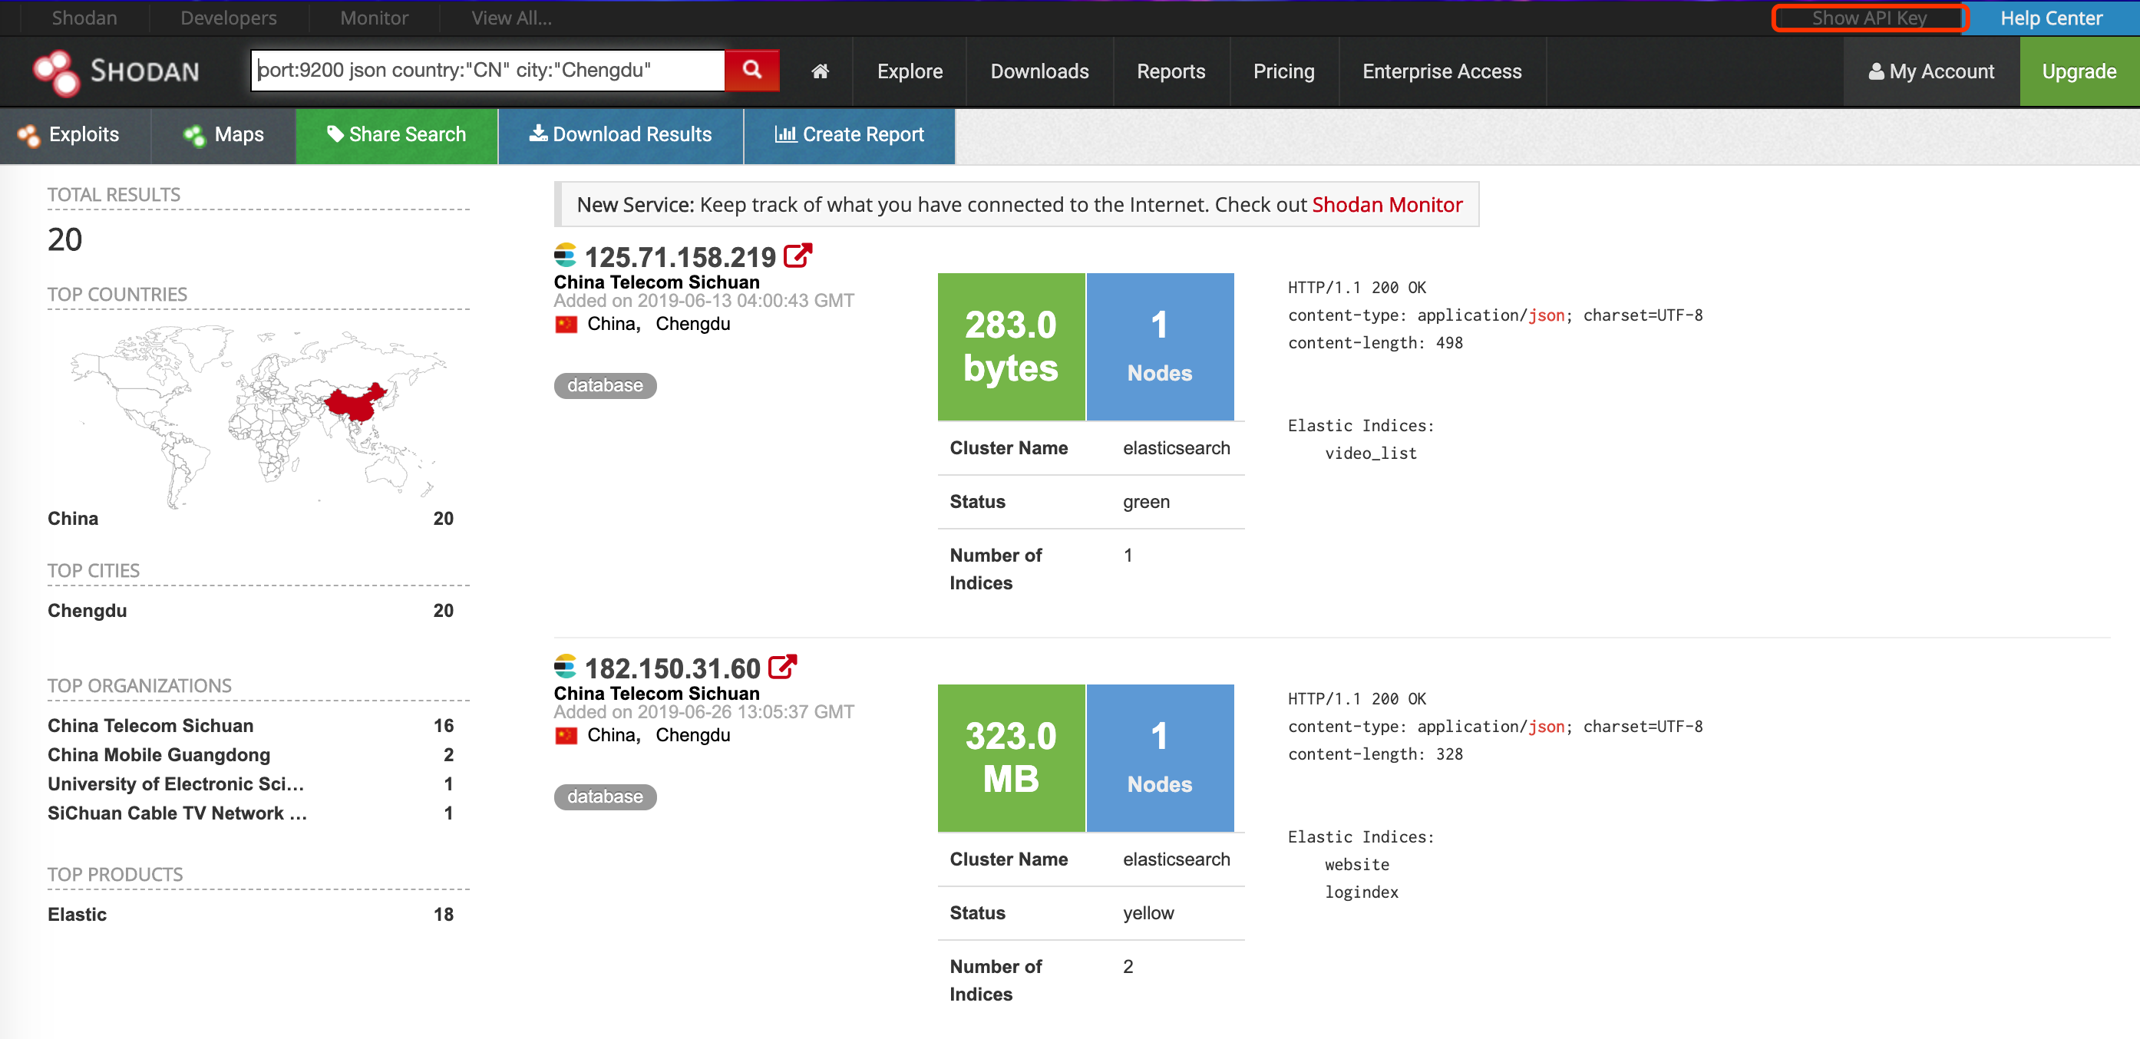Click the green status value

tap(1145, 502)
